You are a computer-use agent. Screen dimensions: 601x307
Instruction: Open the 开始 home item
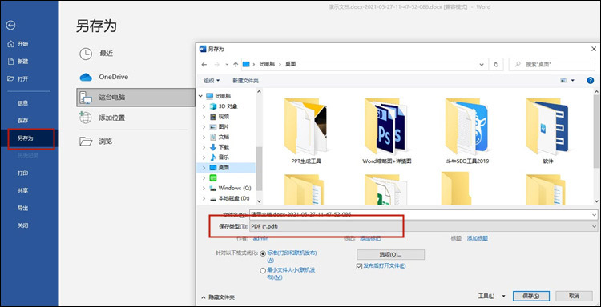coord(18,44)
